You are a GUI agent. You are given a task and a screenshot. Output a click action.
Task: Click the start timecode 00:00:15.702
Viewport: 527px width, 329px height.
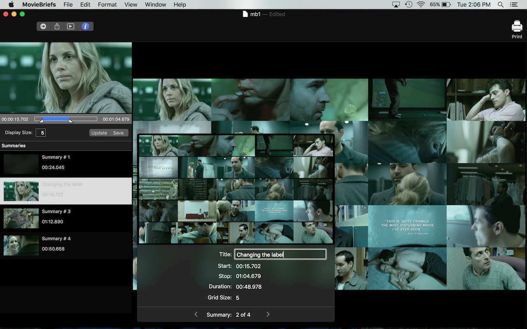pyautogui.click(x=15, y=119)
